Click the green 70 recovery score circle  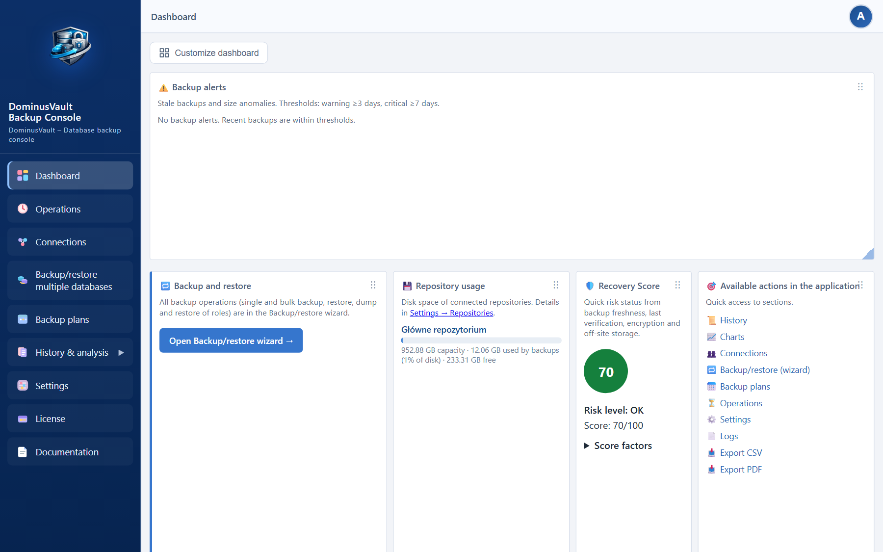pyautogui.click(x=606, y=371)
